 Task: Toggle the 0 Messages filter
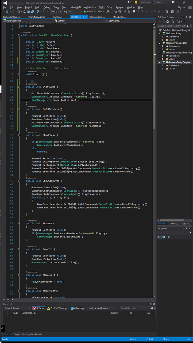[x=78, y=308]
